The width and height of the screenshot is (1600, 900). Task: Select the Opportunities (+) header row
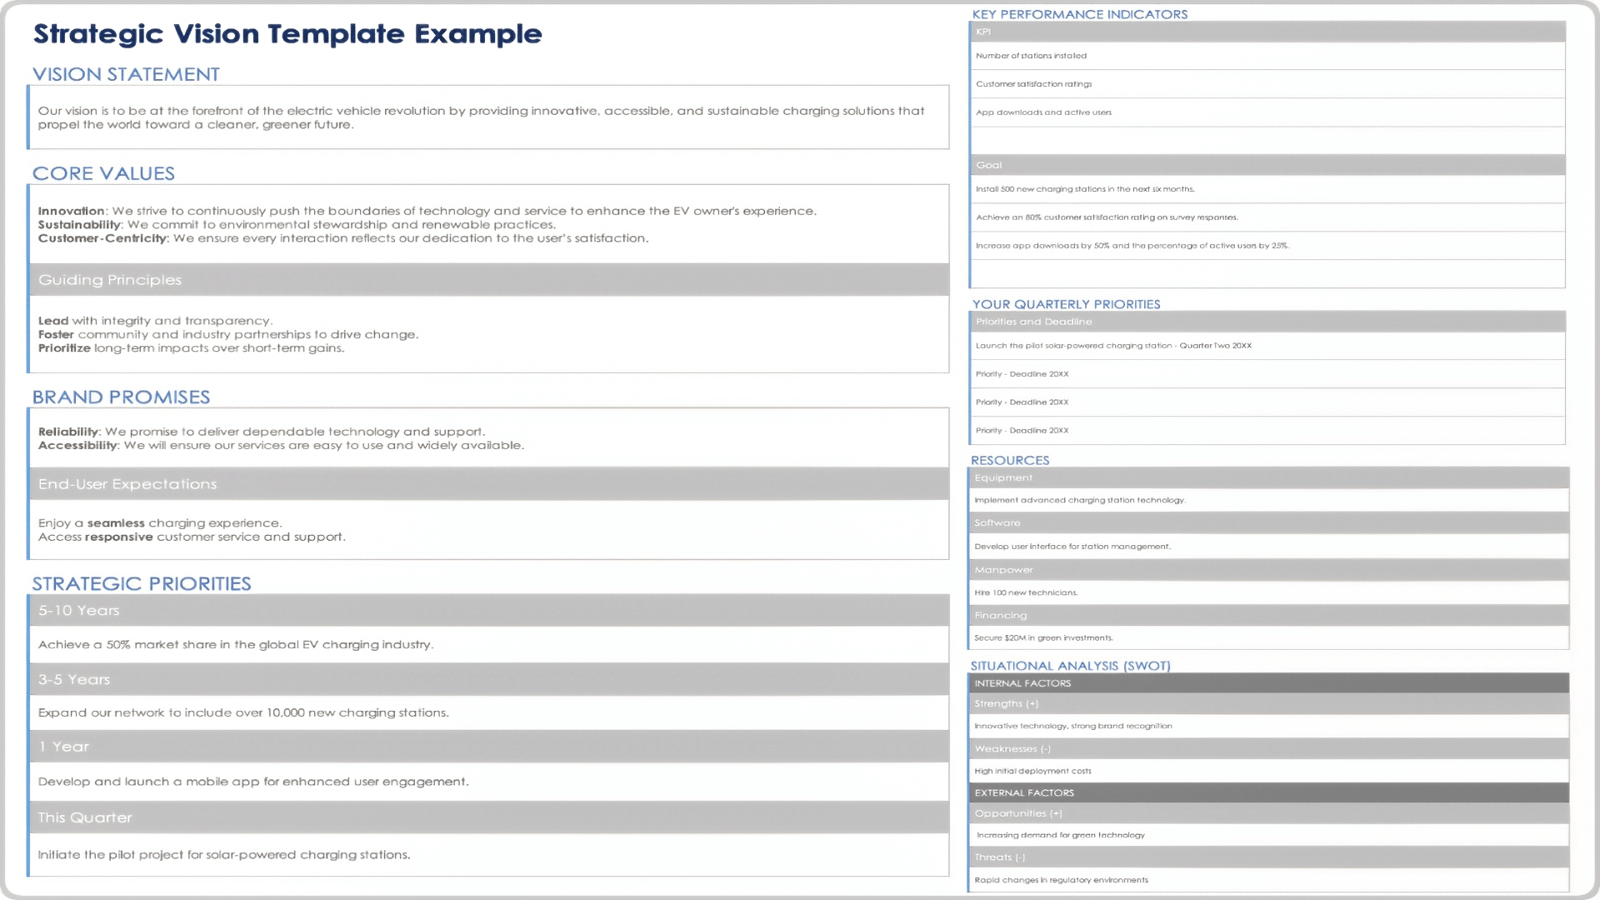click(1268, 814)
